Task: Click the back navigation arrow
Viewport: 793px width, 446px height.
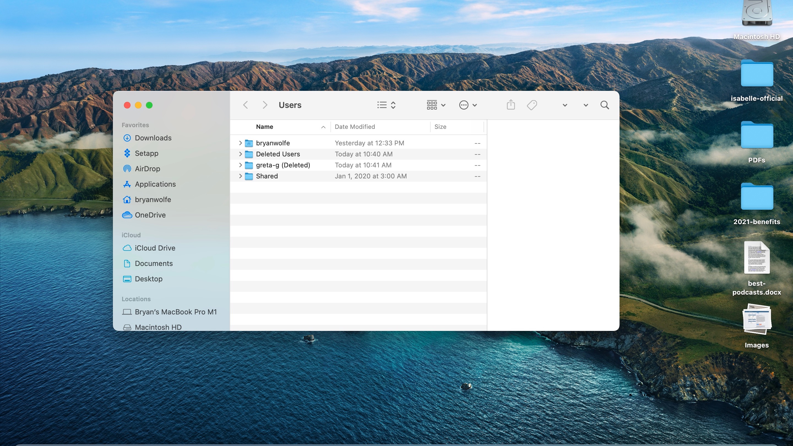Action: click(245, 105)
